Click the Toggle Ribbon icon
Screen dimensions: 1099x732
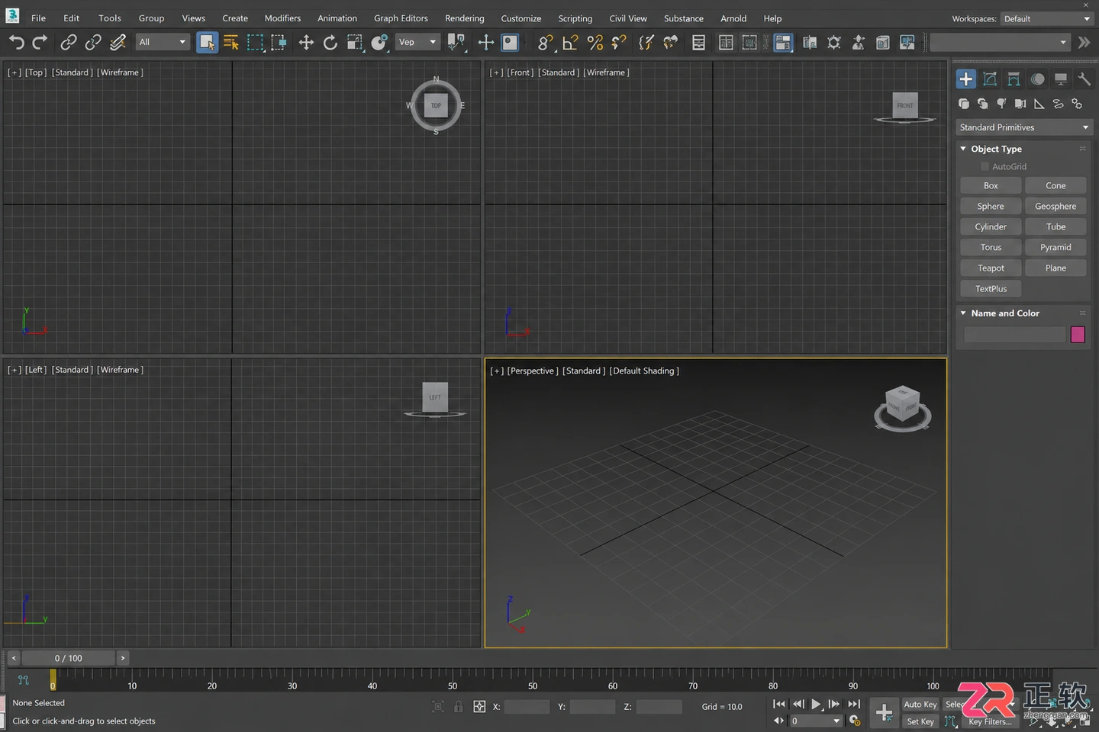(x=783, y=43)
